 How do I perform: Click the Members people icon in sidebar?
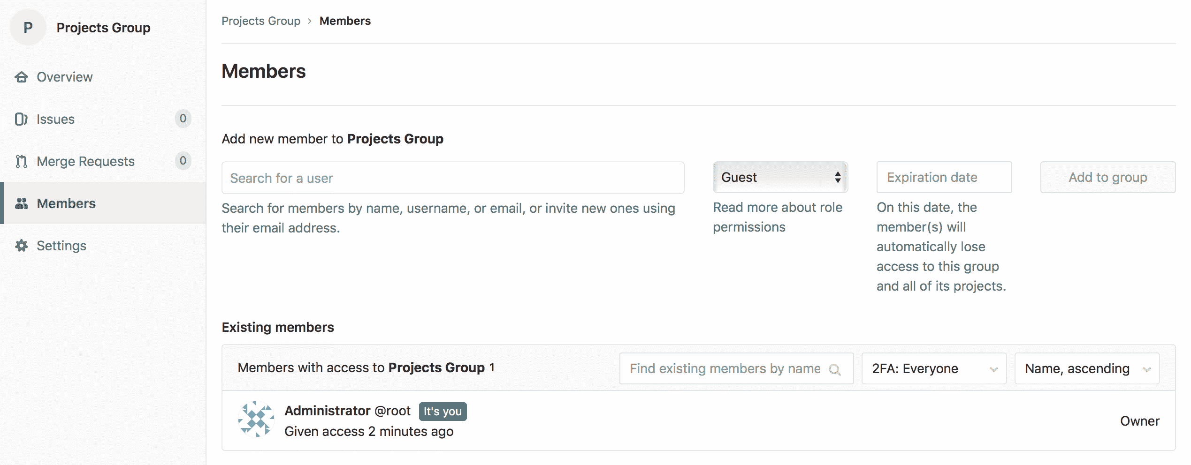tap(22, 203)
